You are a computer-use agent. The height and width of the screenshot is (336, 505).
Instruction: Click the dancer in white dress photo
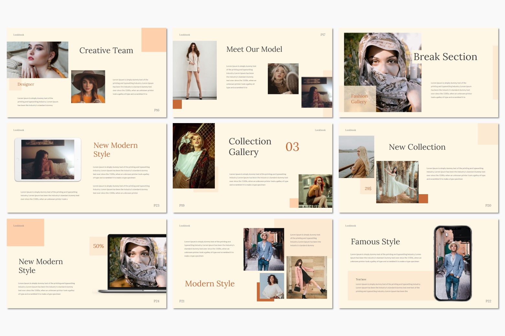pyautogui.click(x=397, y=182)
